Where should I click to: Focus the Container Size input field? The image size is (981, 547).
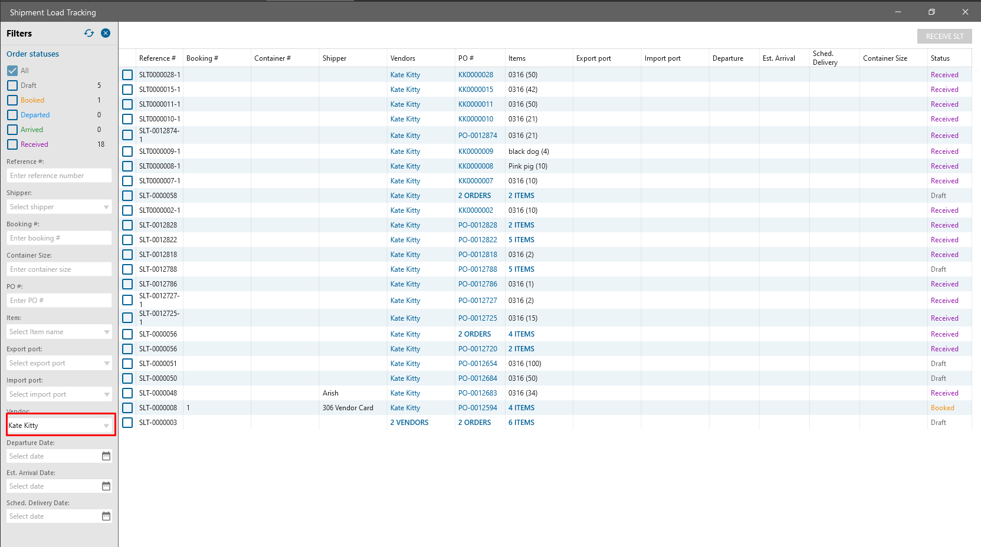(59, 269)
